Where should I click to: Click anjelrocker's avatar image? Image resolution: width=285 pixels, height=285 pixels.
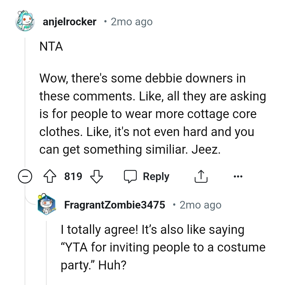click(x=25, y=22)
